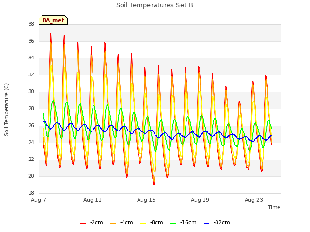Click the blue -32cm line's final point

(271, 135)
